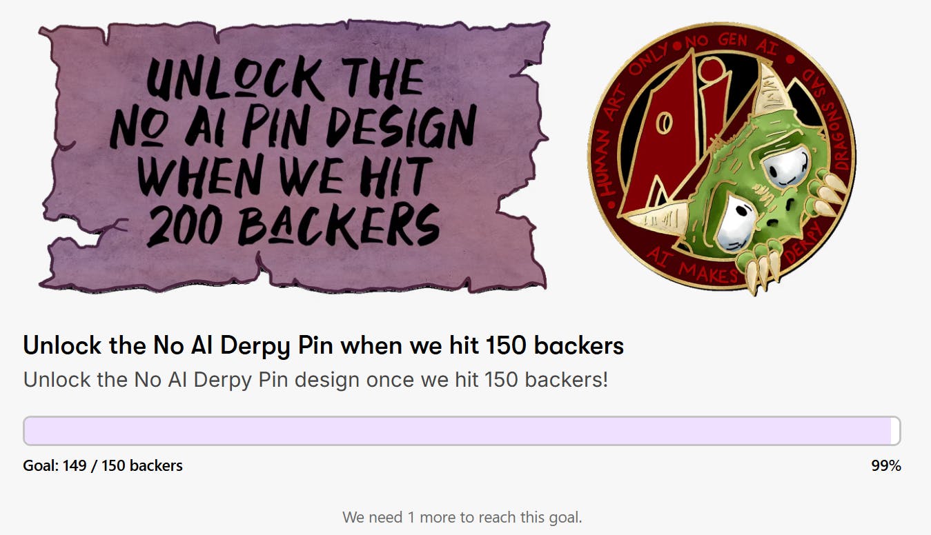Click the 'Unlock the No AI Derpy Pin' heading
Viewport: 931px width, 535px height.
pyautogui.click(x=324, y=346)
